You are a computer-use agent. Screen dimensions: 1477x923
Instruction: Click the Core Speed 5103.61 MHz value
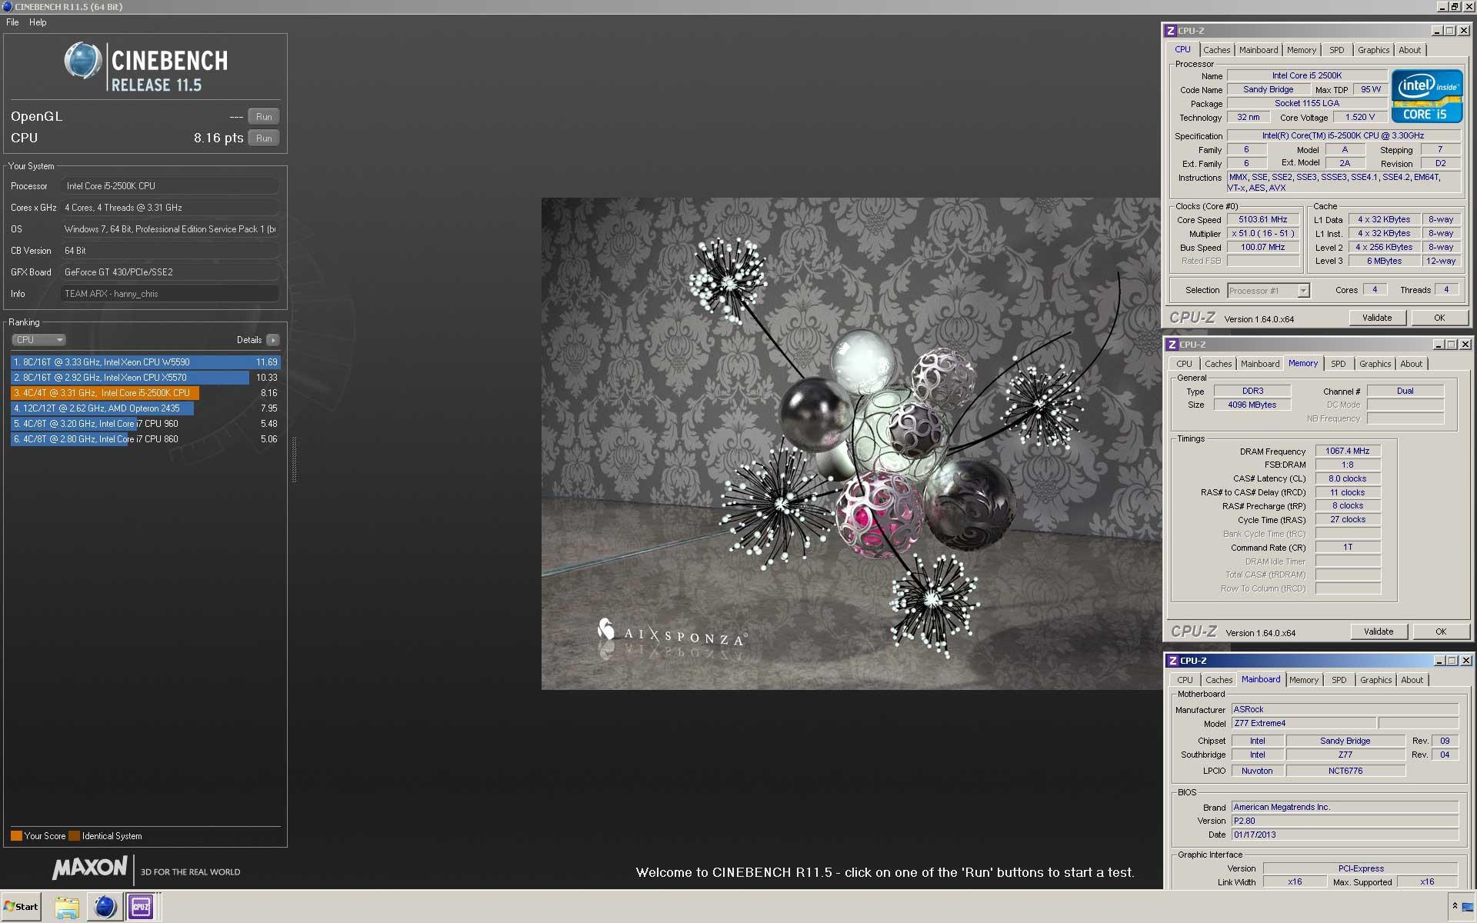click(1262, 220)
